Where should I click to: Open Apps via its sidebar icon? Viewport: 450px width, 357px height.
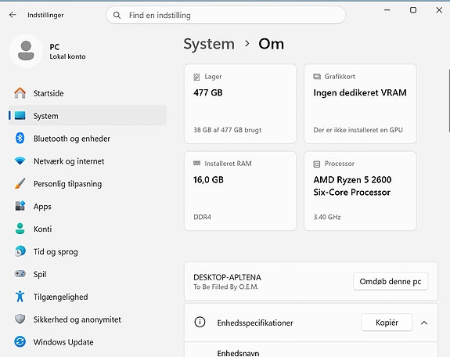(20, 206)
